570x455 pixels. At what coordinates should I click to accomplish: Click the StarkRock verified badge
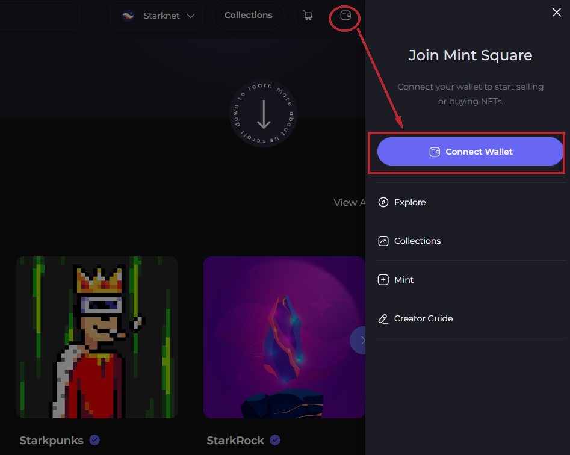[x=275, y=440]
